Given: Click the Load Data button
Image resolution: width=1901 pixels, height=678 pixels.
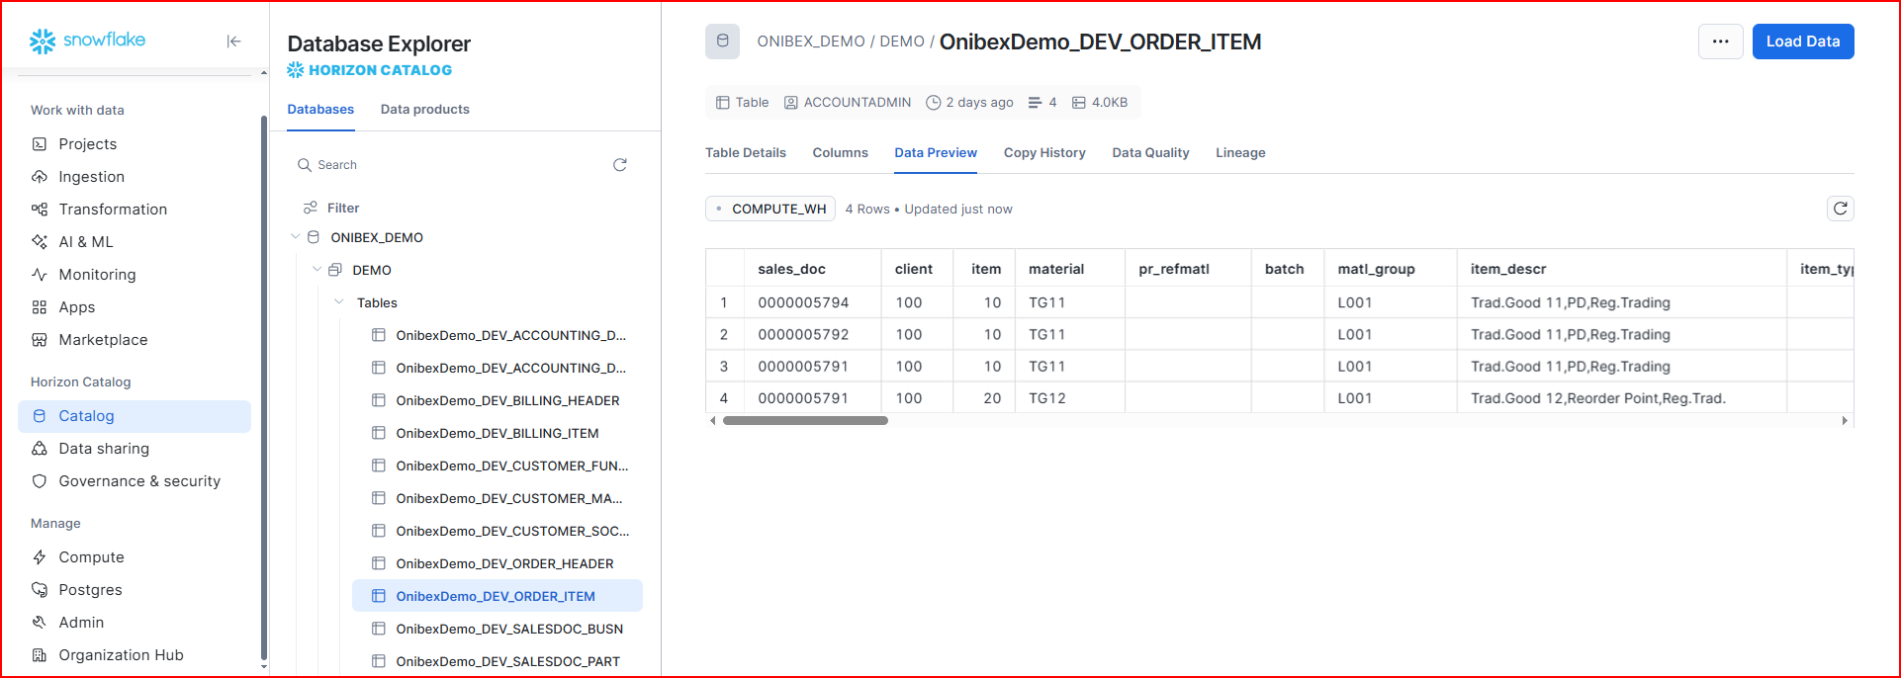Looking at the screenshot, I should [x=1803, y=42].
